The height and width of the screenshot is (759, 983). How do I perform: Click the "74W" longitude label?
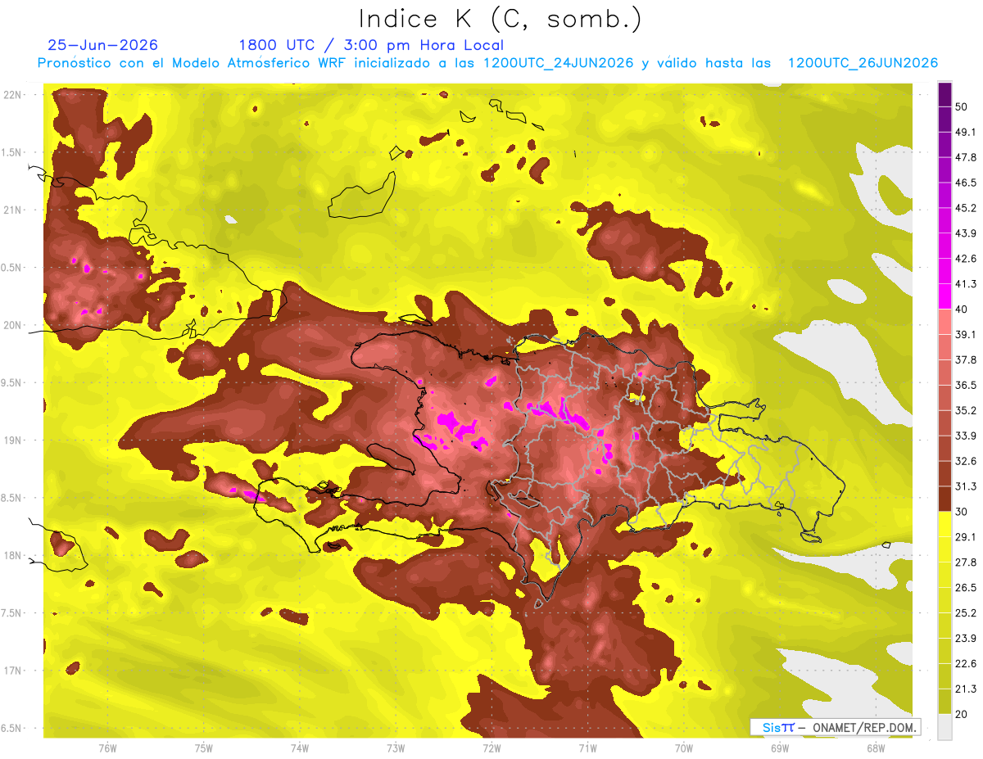point(300,748)
